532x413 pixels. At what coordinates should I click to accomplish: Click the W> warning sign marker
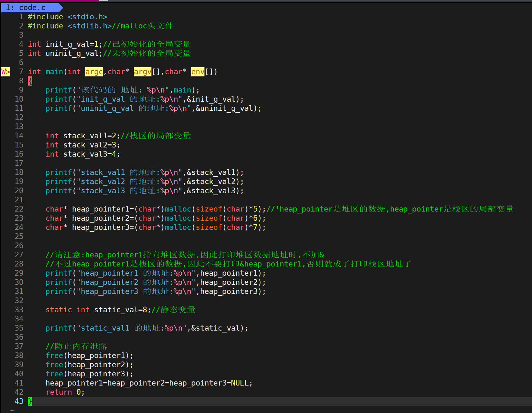pyautogui.click(x=5, y=72)
